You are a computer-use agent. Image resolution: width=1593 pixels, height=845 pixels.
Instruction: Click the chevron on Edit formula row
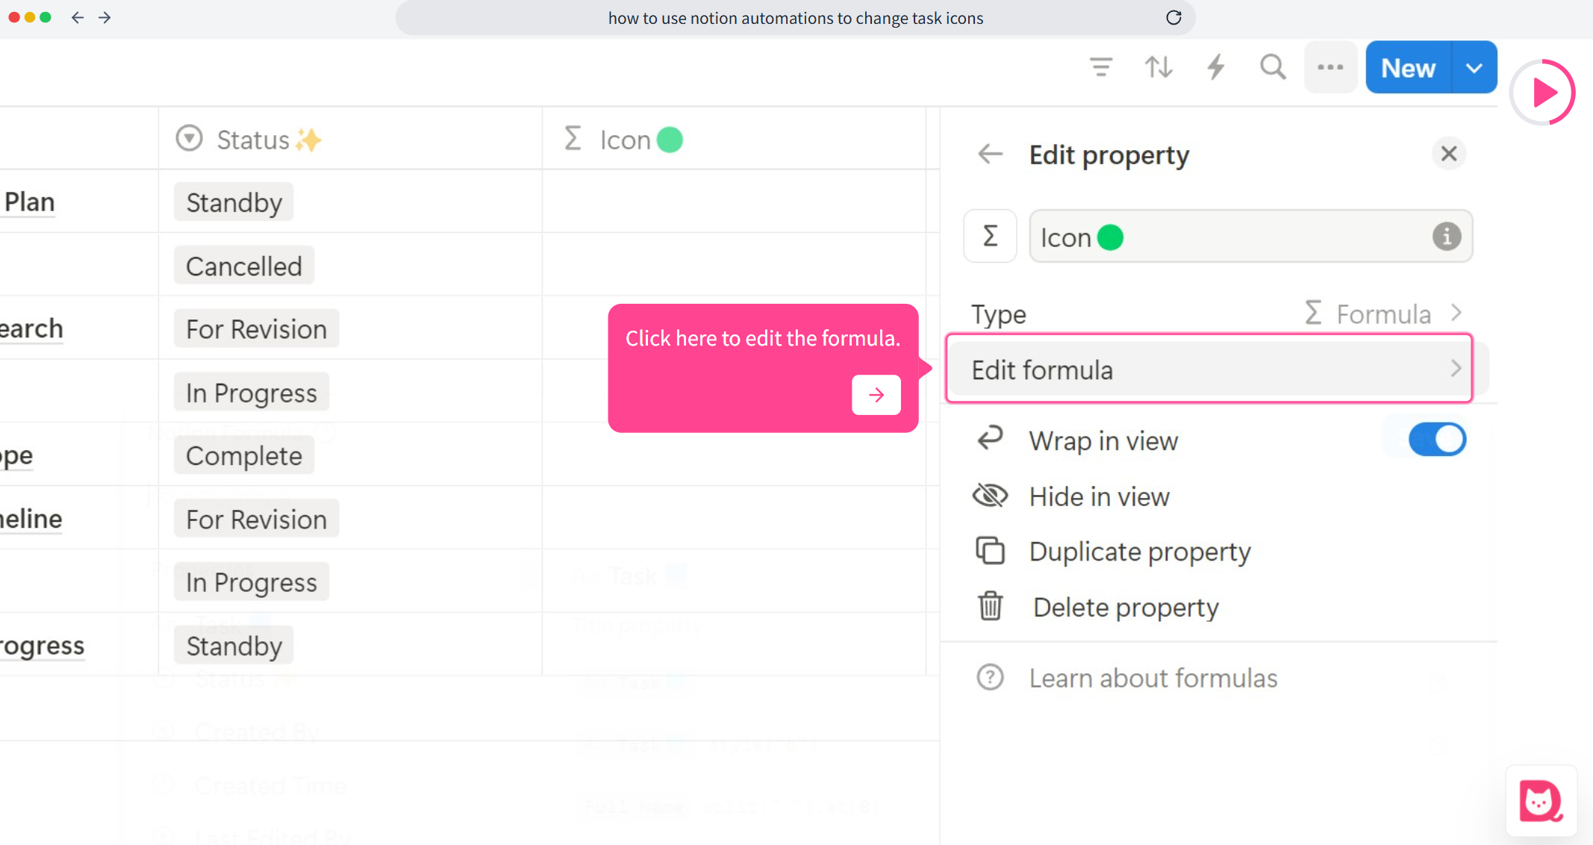pos(1455,369)
